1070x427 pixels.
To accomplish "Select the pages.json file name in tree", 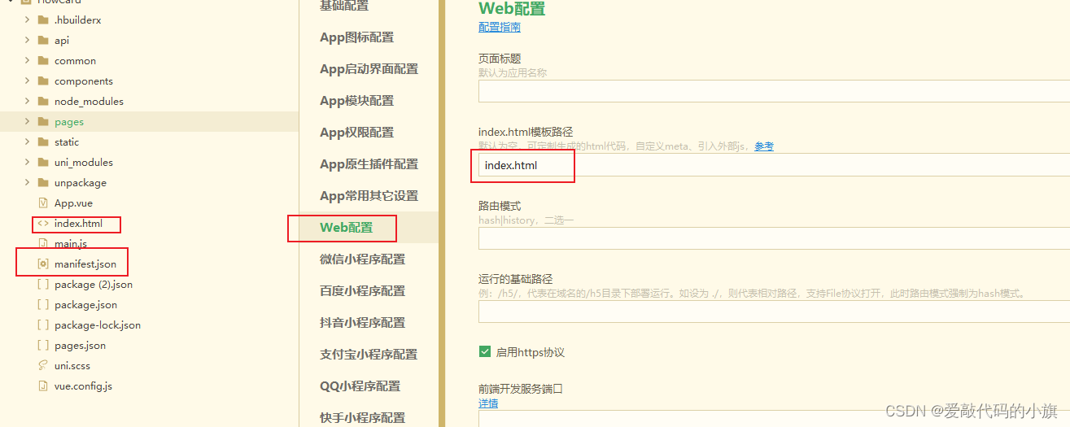I will 80,345.
